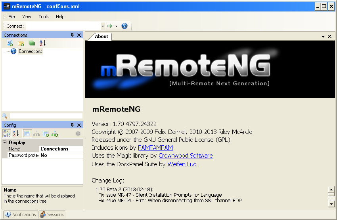Open the Weifen Luo link
Image resolution: width=337 pixels, height=220 pixels.
coord(182,164)
